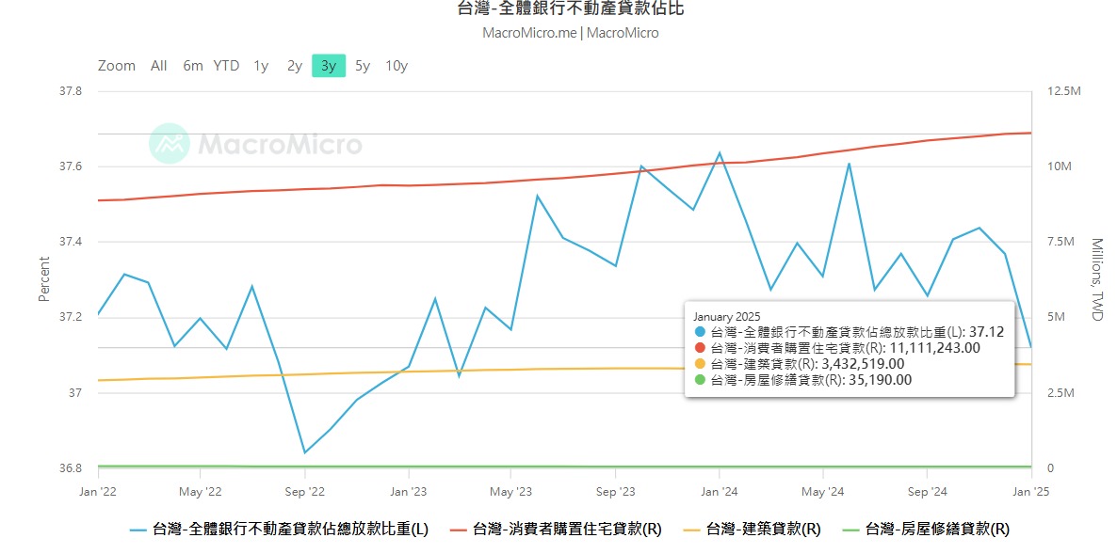This screenshot has height=554, width=1117.
Task: Click red dot marker in tooltip
Action: 701,348
